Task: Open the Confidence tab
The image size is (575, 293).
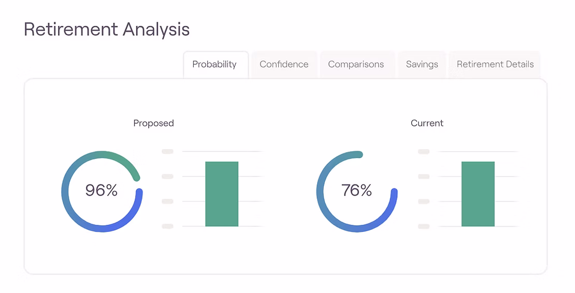Action: [284, 65]
